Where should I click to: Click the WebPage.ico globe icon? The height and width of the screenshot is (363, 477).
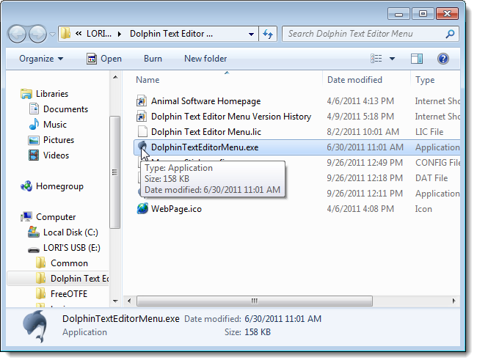142,208
